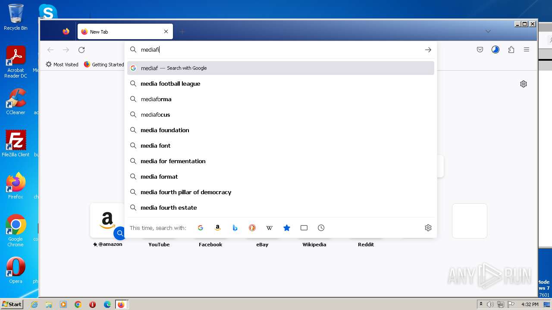Open Opera desktop shortcut
552x310 pixels.
pos(16,270)
